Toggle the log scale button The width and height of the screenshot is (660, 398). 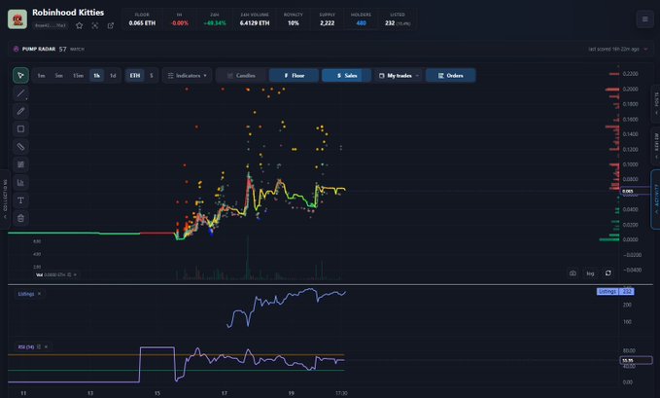coord(590,273)
